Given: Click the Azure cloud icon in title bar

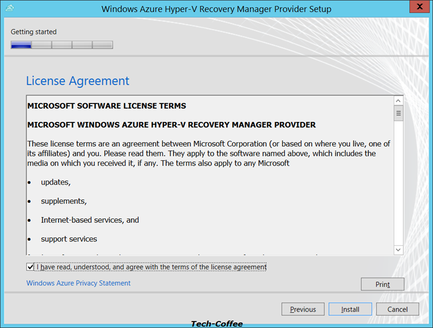Looking at the screenshot, I should pyautogui.click(x=10, y=8).
